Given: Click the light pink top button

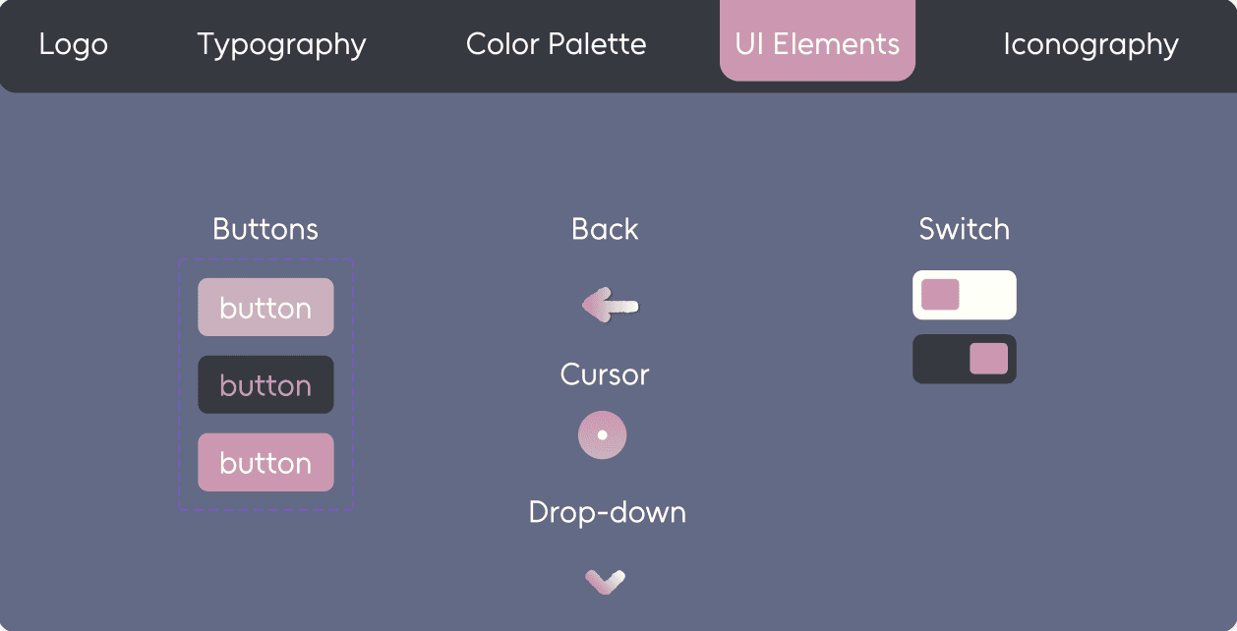Looking at the screenshot, I should (265, 308).
